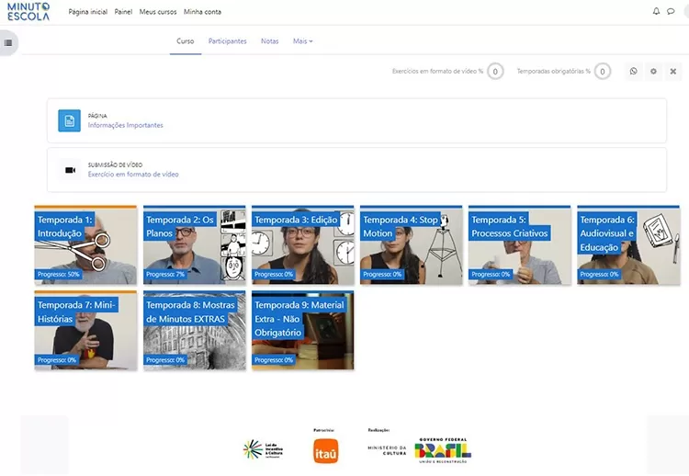
Task: Select Temporada 8: Mostras de Minutos EXTRAS
Action: coord(194,330)
